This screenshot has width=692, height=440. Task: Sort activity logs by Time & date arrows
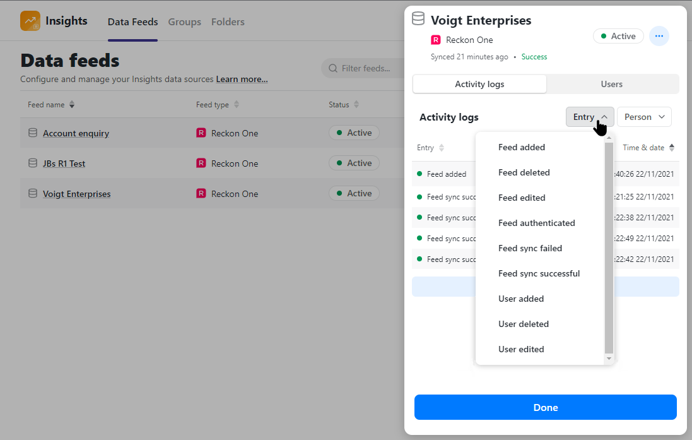click(672, 148)
